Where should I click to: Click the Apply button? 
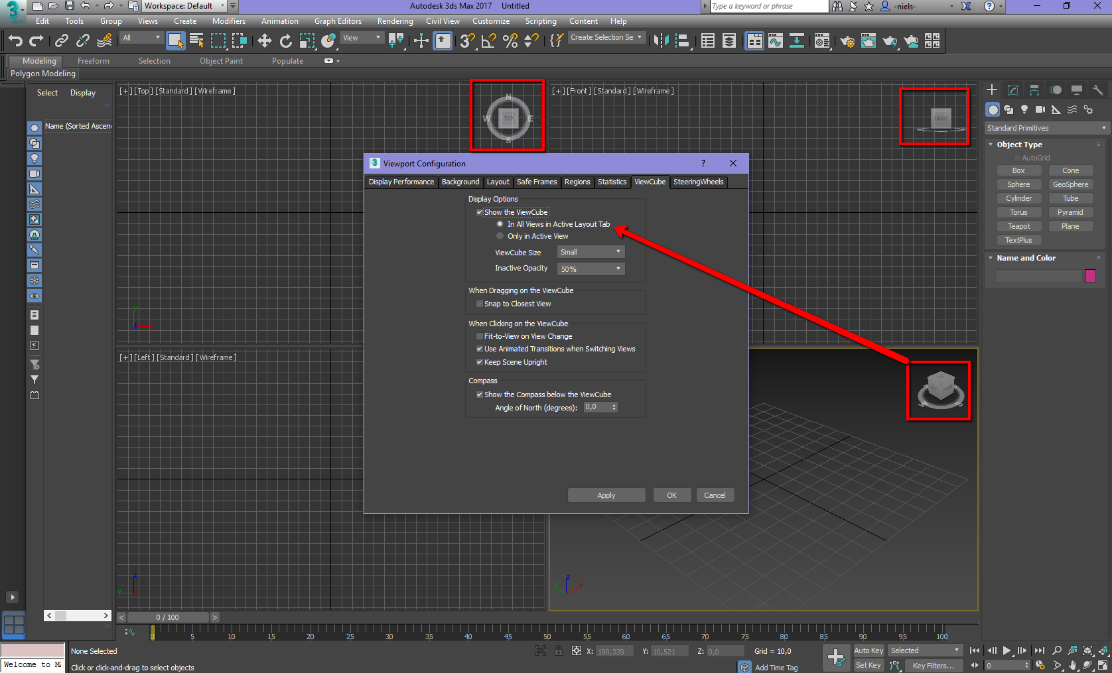click(x=606, y=495)
